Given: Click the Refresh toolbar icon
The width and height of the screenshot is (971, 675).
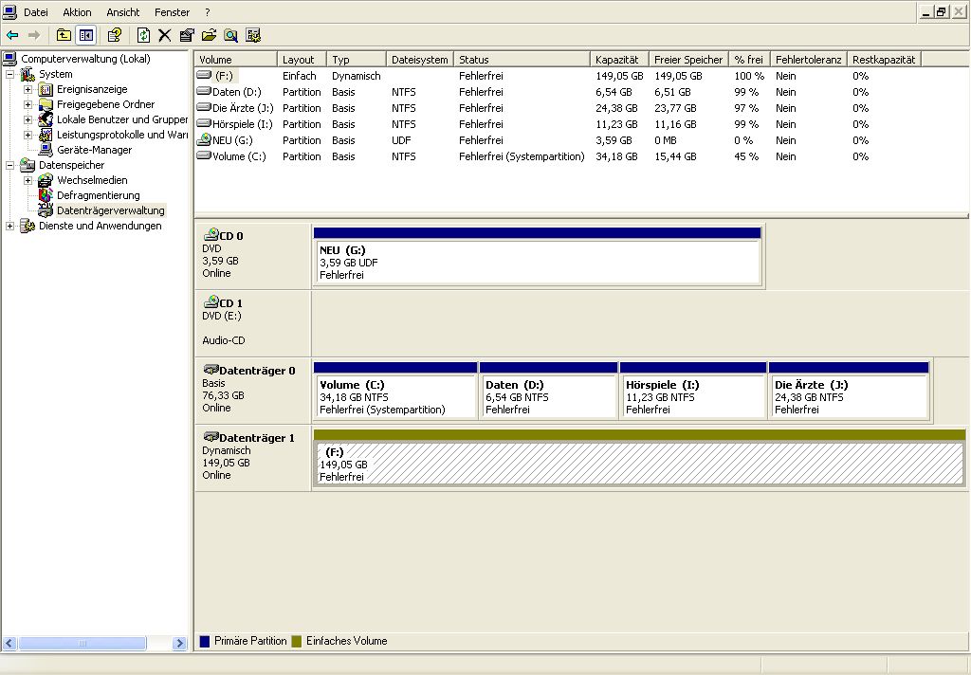Looking at the screenshot, I should point(143,35).
